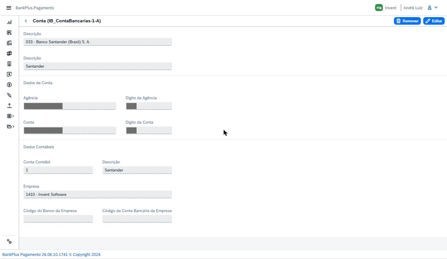Click the Dados da Conta section heading
Screen dimensions: 447x259
coord(38,83)
